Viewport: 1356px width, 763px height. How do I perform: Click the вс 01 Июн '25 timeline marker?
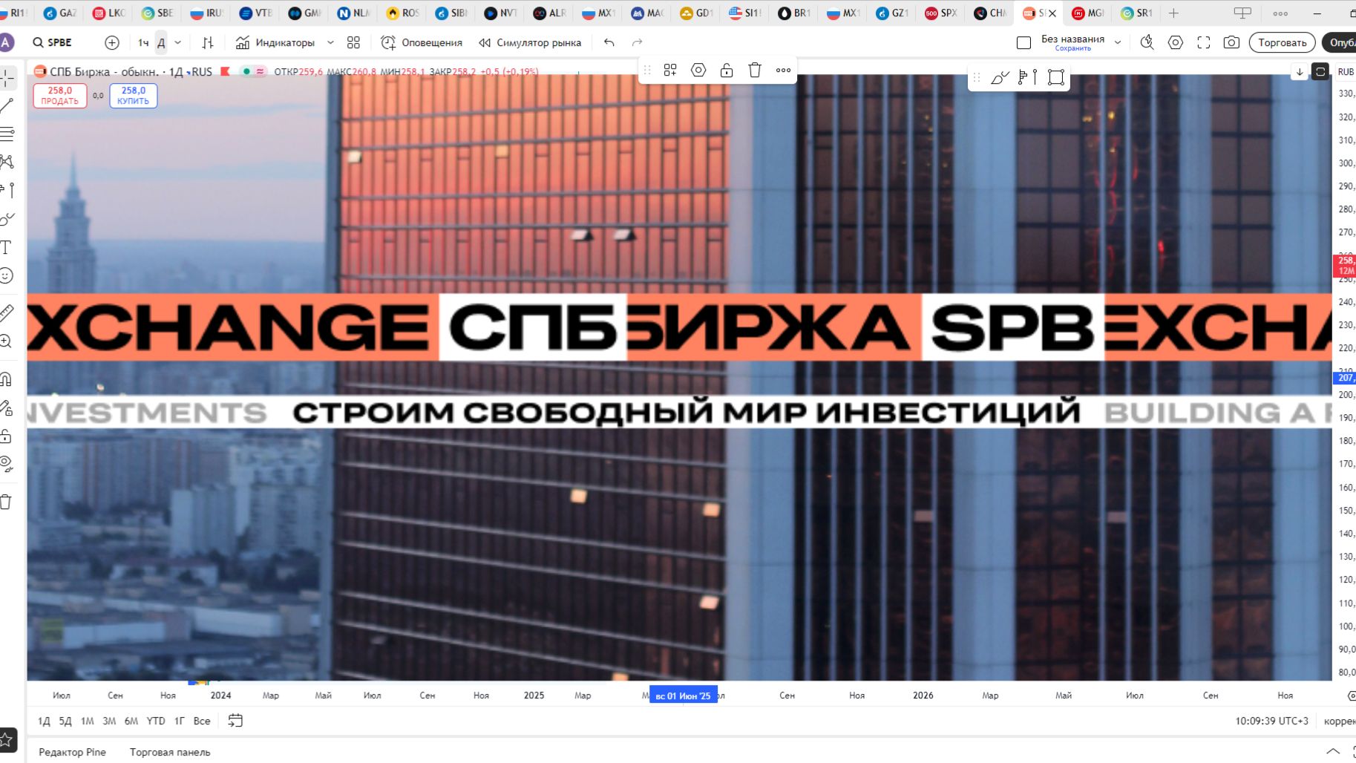(684, 696)
